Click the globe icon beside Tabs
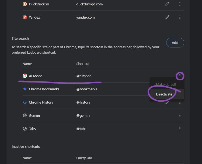 [x=25, y=129]
